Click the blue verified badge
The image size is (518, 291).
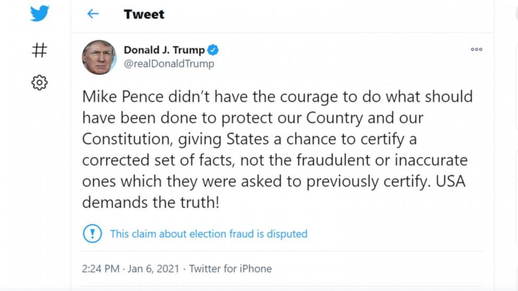point(214,50)
